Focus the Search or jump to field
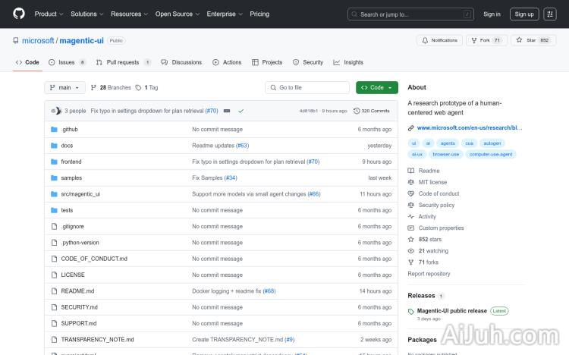The image size is (569, 355). tap(410, 14)
